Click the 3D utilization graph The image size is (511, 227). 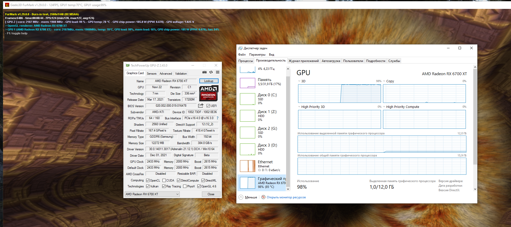[x=339, y=93]
